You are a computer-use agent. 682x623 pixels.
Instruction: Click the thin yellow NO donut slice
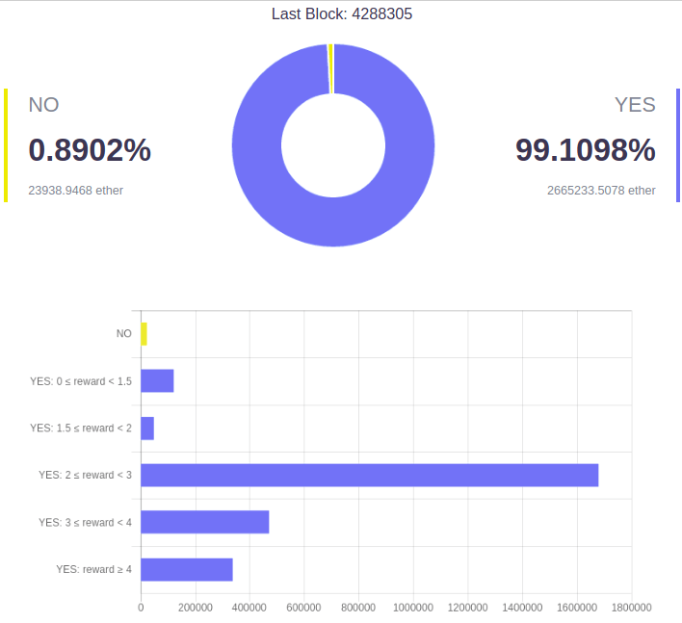[330, 68]
